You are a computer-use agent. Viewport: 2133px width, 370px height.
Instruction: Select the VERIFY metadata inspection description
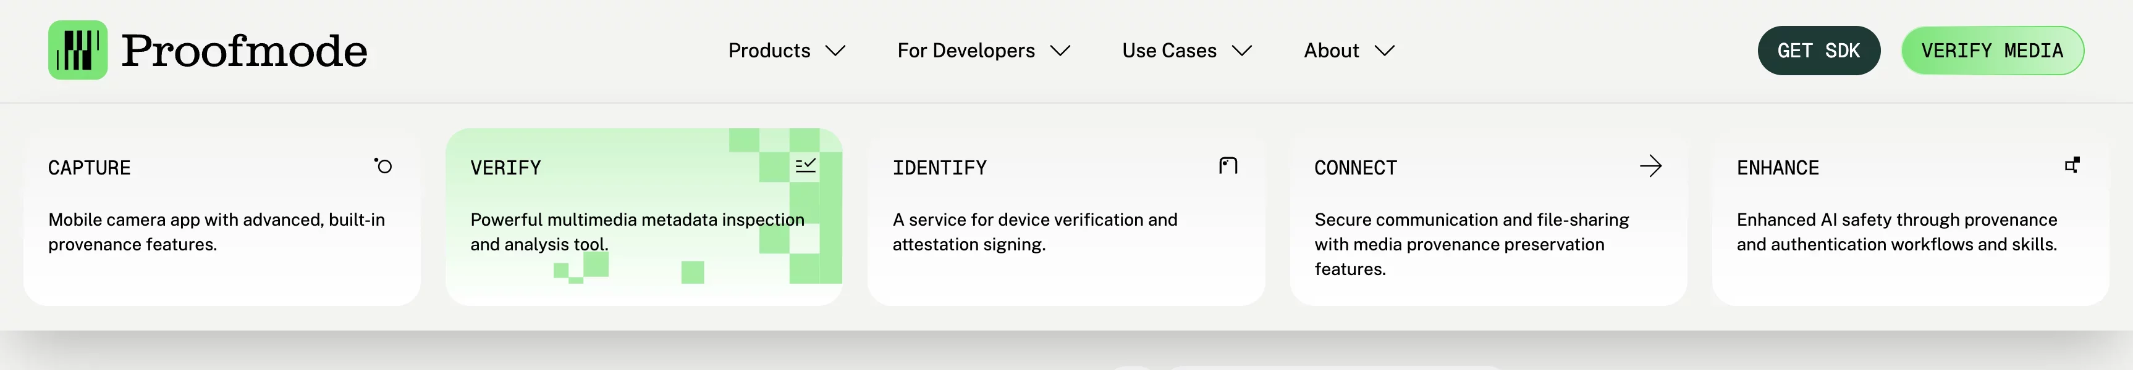(x=636, y=232)
